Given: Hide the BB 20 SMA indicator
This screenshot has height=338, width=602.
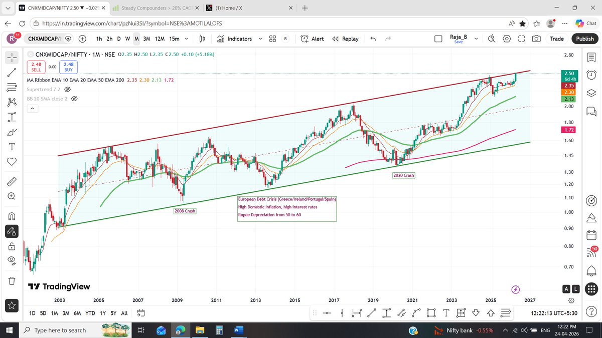Looking at the screenshot, I should pyautogui.click(x=74, y=99).
